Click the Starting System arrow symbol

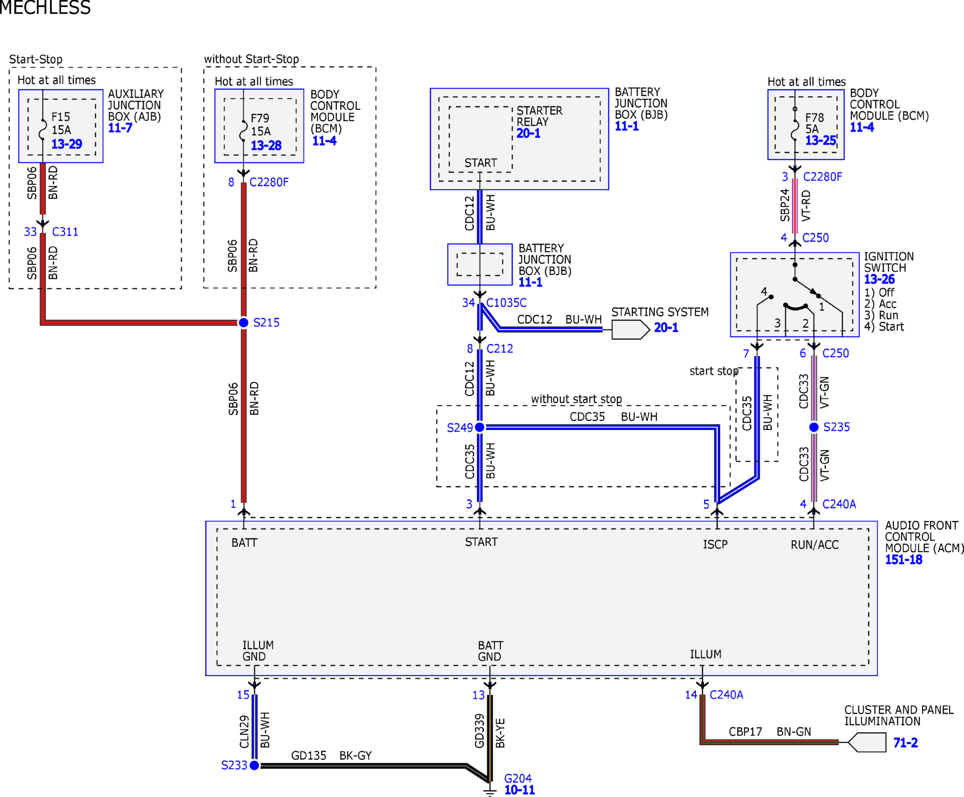(631, 329)
